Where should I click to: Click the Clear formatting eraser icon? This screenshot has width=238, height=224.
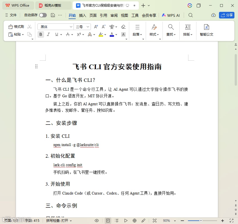pyautogui.click(x=123, y=27)
